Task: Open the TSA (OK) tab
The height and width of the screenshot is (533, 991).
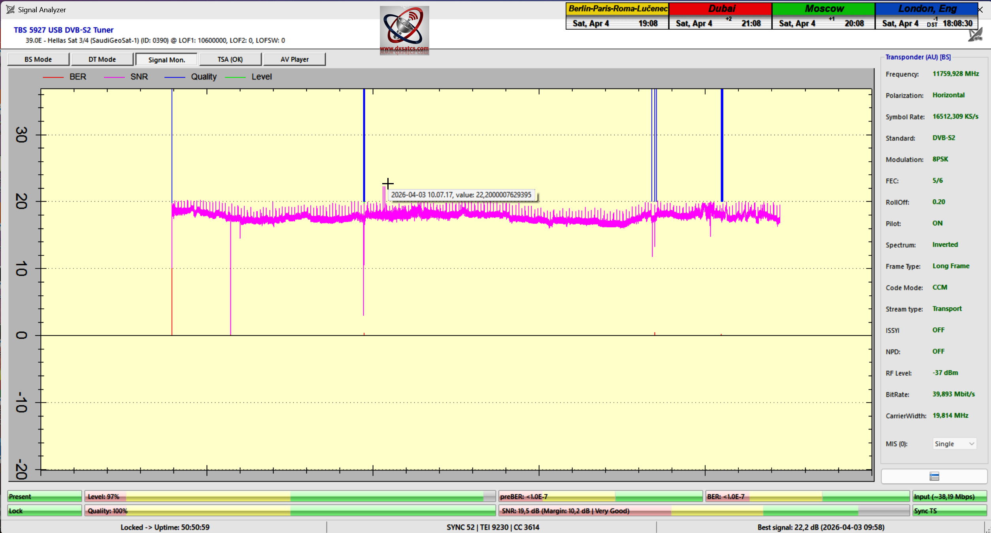Action: 230,59
